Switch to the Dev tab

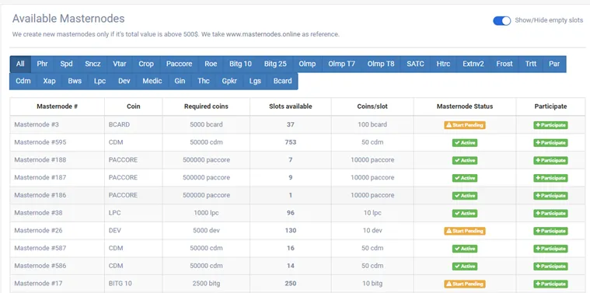click(124, 81)
